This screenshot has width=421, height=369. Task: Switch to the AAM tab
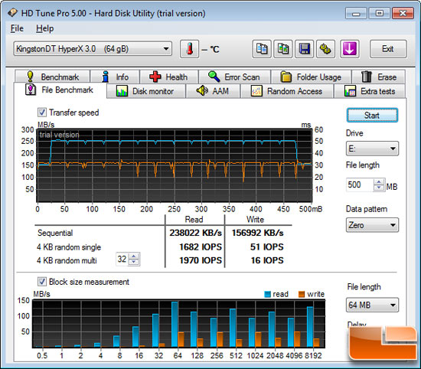213,91
